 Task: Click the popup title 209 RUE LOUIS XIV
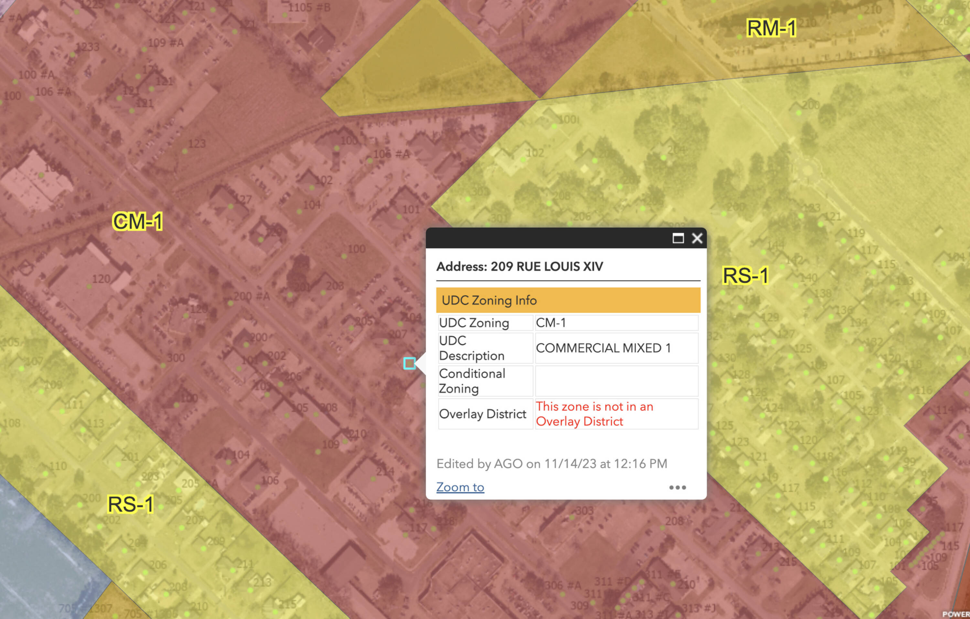(520, 267)
